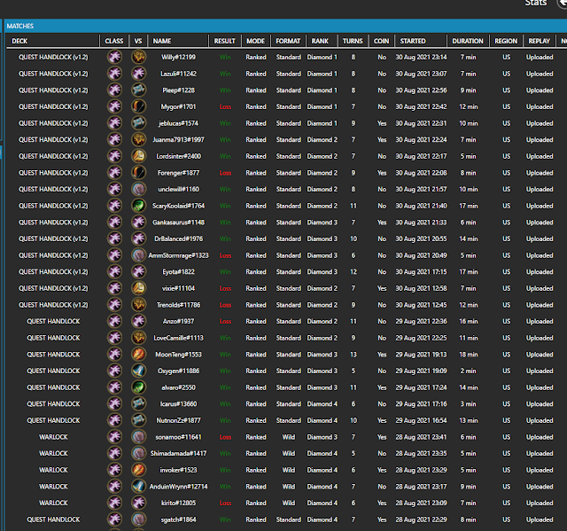Select opponent name NutnonZz#1877
The image size is (567, 531).
click(x=178, y=420)
